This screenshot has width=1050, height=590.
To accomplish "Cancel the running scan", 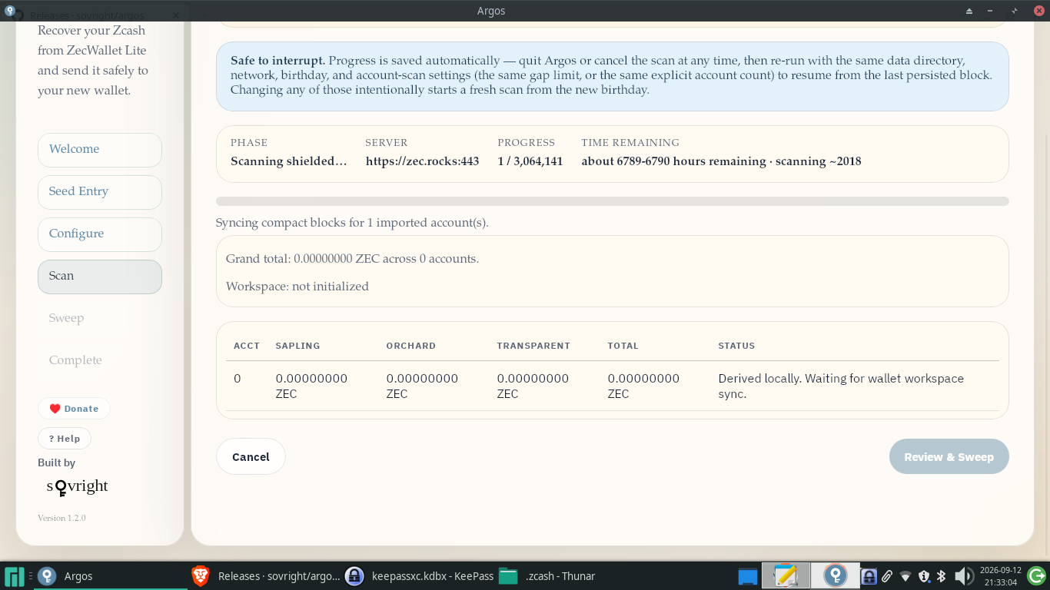I will pos(251,456).
